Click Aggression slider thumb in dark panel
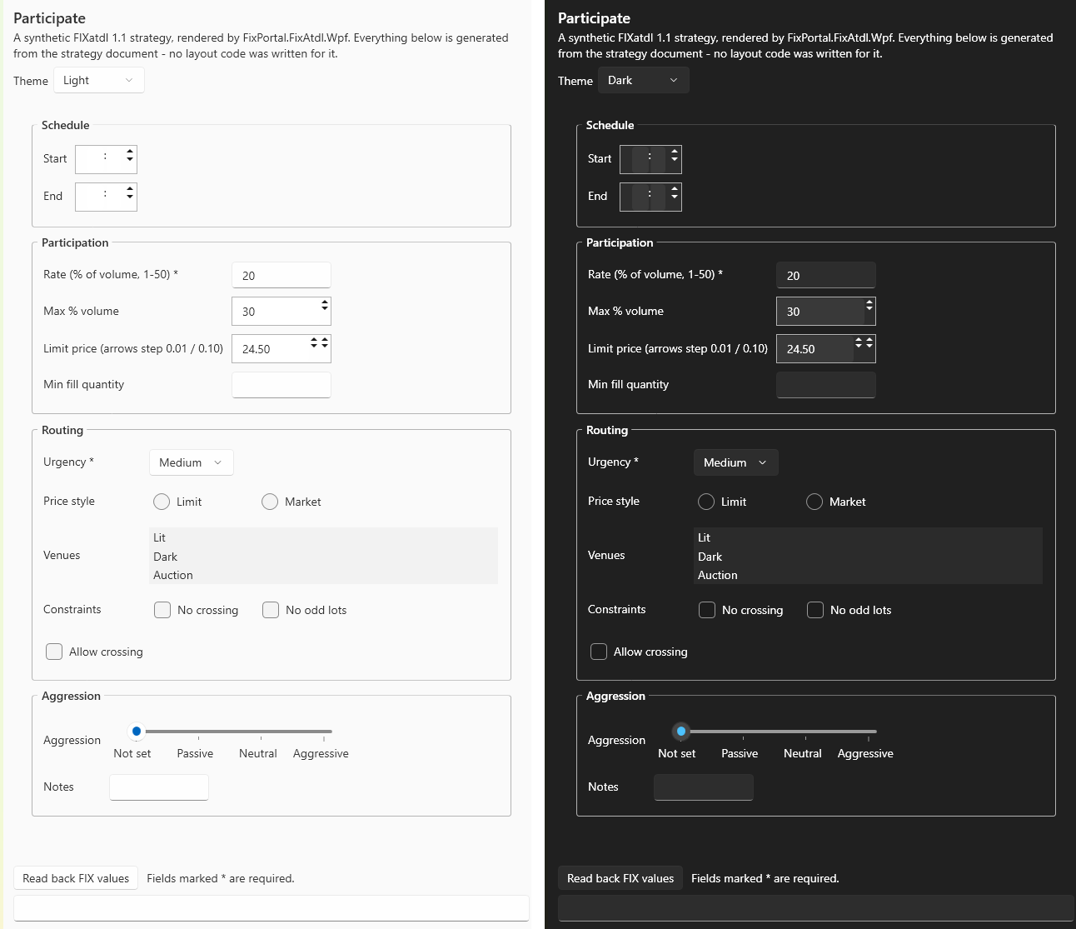The image size is (1076, 929). point(681,731)
